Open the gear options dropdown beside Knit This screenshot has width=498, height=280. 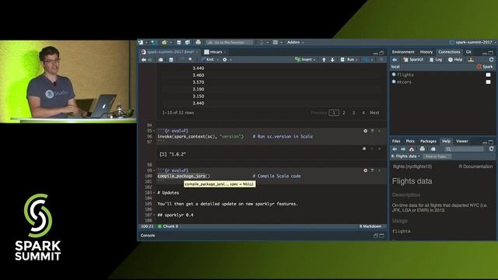point(226,60)
